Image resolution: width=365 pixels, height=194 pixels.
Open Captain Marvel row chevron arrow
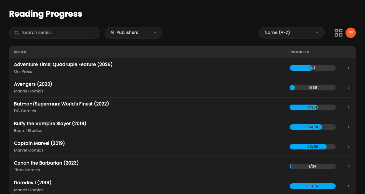coord(349,147)
